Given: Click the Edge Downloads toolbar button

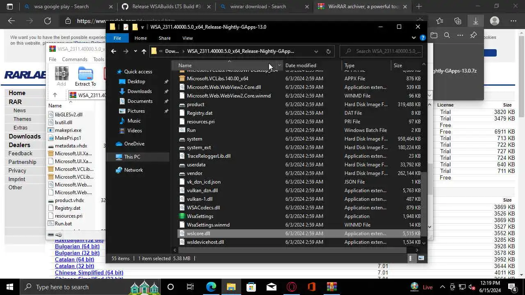Looking at the screenshot, I should 476,21.
